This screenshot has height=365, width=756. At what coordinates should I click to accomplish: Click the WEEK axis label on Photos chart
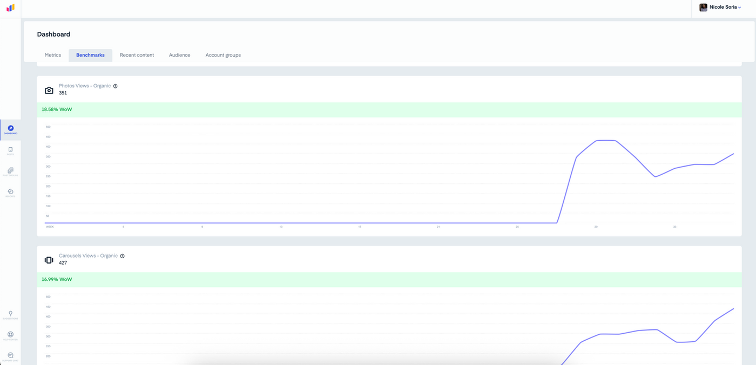point(50,227)
